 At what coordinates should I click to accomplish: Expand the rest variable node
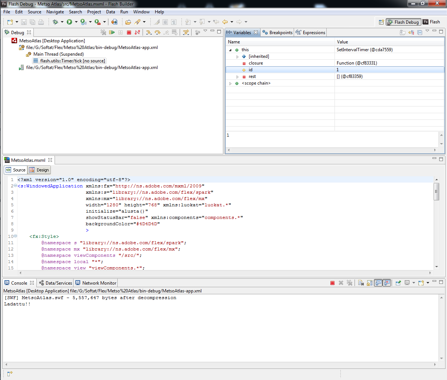(238, 76)
